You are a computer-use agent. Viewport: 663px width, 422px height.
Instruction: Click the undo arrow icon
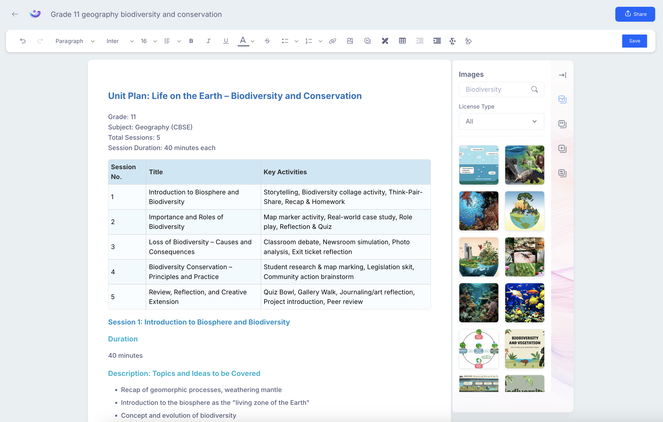(23, 41)
